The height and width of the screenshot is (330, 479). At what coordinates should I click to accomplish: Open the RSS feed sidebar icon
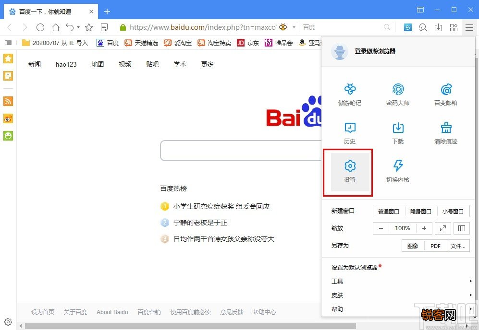click(8, 101)
